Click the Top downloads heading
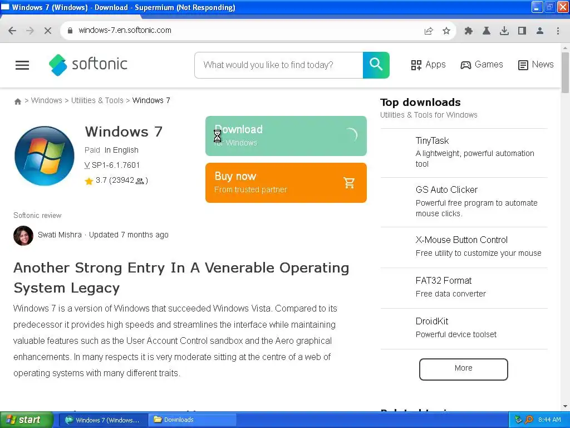Image resolution: width=570 pixels, height=428 pixels. [x=421, y=103]
